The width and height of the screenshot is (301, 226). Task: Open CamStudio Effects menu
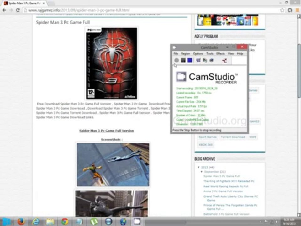[x=220, y=54]
